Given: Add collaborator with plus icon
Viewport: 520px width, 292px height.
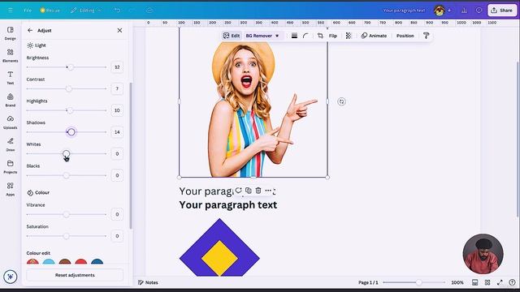Looking at the screenshot, I should pyautogui.click(x=449, y=11).
